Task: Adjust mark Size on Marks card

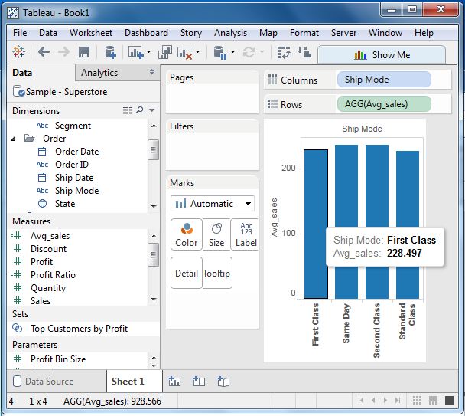Action: 216,234
